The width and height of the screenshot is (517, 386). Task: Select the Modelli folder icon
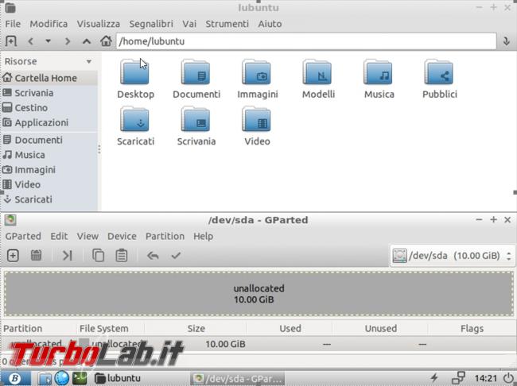click(x=317, y=72)
